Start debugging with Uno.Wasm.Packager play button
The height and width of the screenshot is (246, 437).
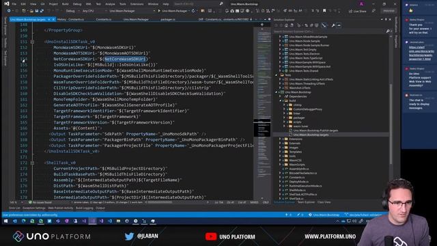coord(173,11)
